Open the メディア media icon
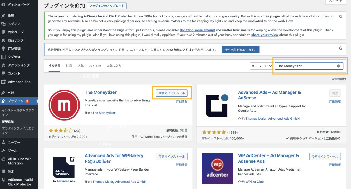Viewport: 351px width, 190px height. [x=3, y=24]
